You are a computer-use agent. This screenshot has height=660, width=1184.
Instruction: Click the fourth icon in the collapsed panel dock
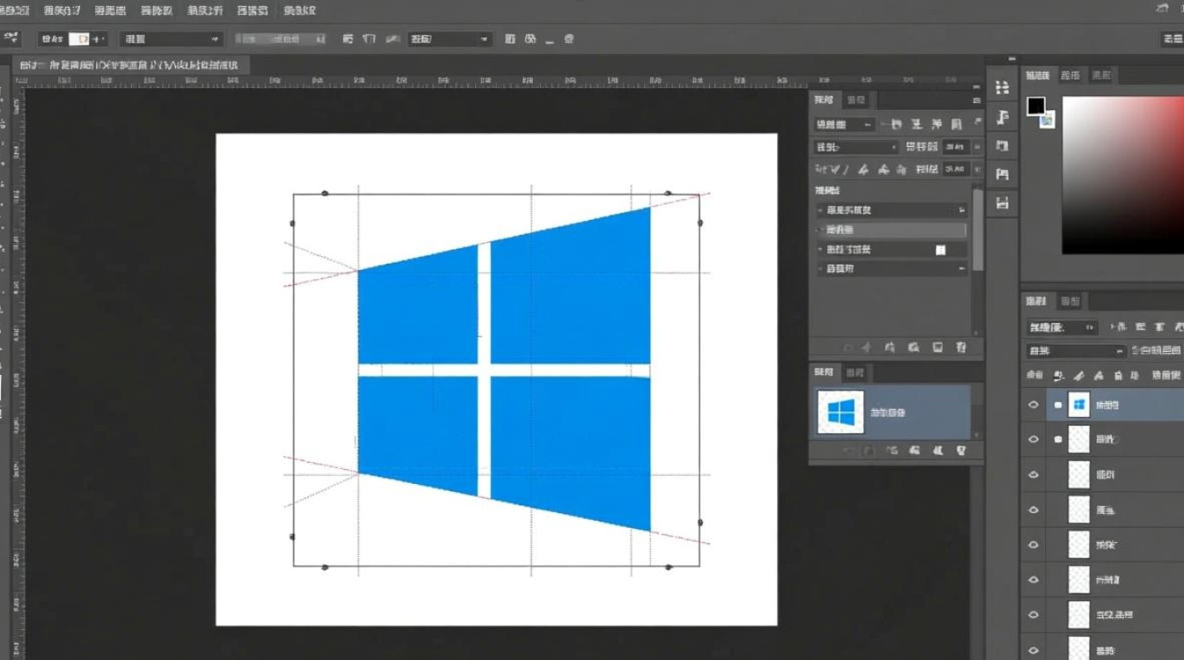click(1002, 175)
